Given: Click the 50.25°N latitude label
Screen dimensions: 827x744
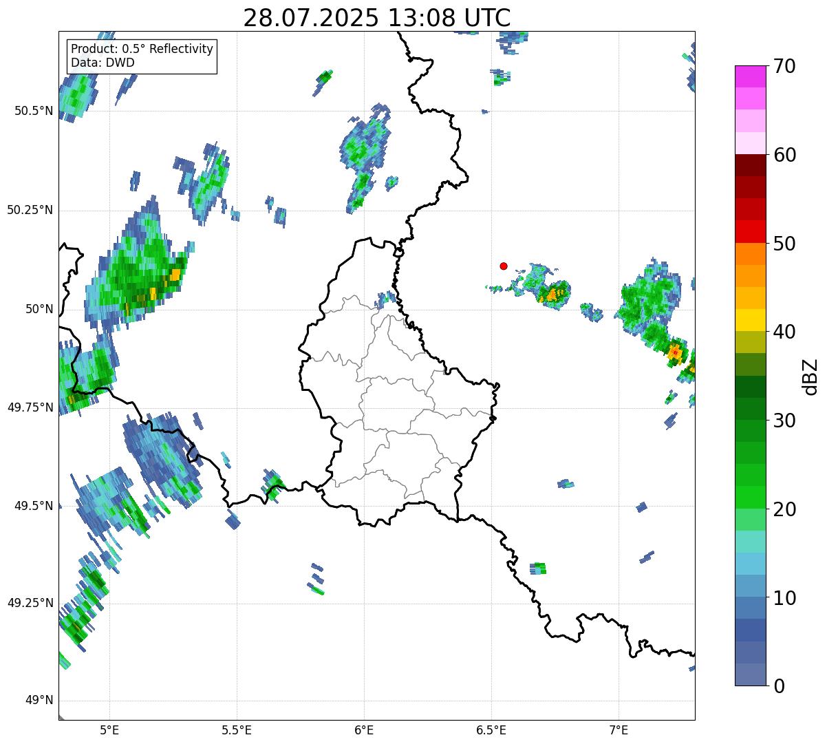Looking at the screenshot, I should coord(30,210).
